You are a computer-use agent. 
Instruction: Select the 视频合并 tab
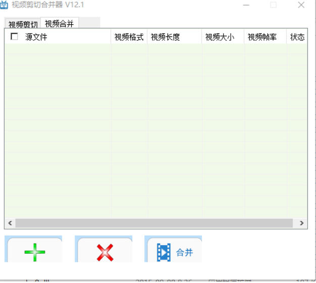click(60, 23)
